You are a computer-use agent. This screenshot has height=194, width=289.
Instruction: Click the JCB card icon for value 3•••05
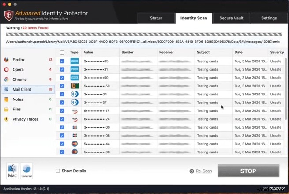pyautogui.click(x=75, y=136)
